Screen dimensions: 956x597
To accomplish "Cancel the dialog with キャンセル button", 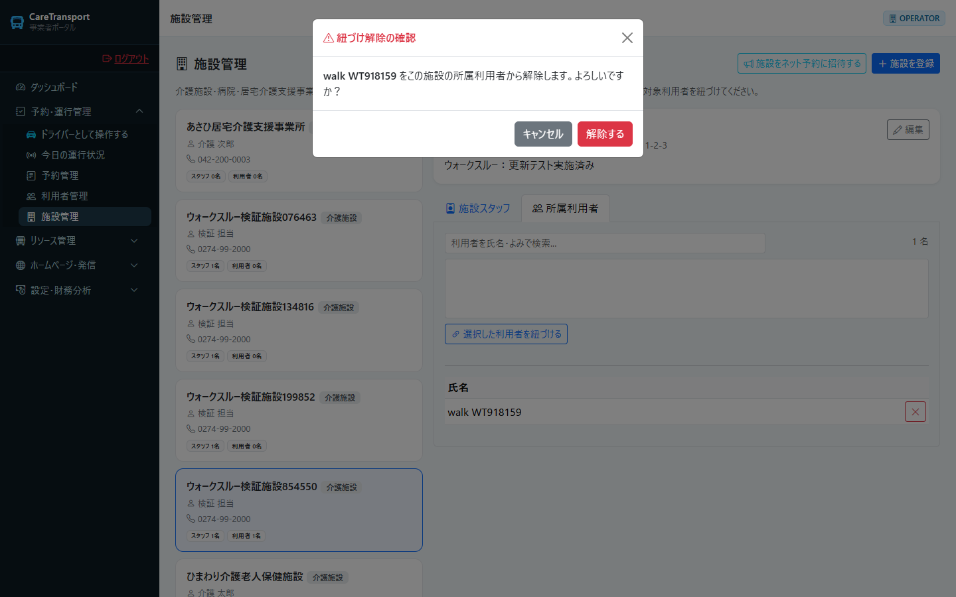I will (x=543, y=134).
